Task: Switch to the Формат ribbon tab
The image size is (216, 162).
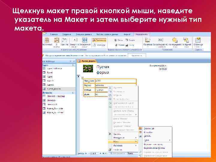Action: coord(127,34)
